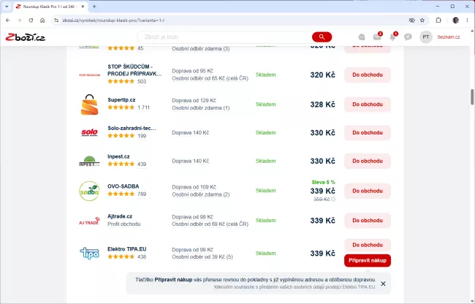The image size is (475, 304).
Task: Click the Supertip.cz star rating 1 711
Action: pyautogui.click(x=129, y=107)
